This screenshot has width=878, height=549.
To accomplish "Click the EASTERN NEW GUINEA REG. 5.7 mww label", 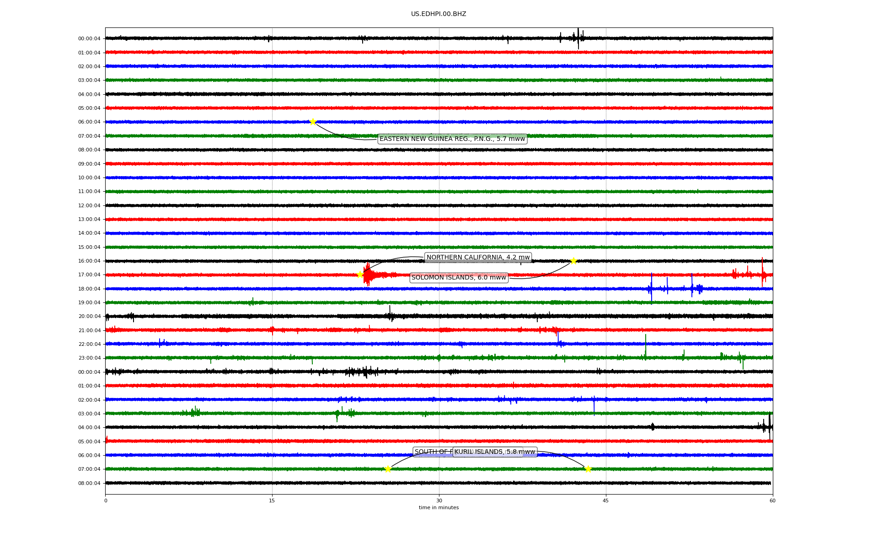I will point(452,139).
